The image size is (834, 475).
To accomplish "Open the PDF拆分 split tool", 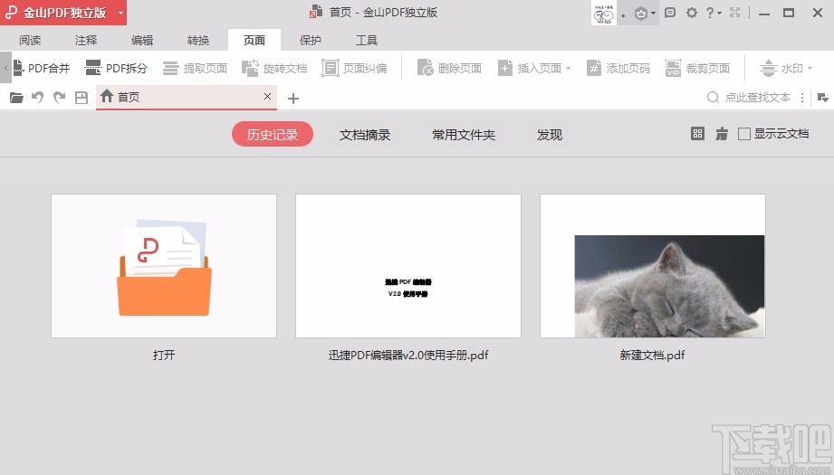I will 116,68.
